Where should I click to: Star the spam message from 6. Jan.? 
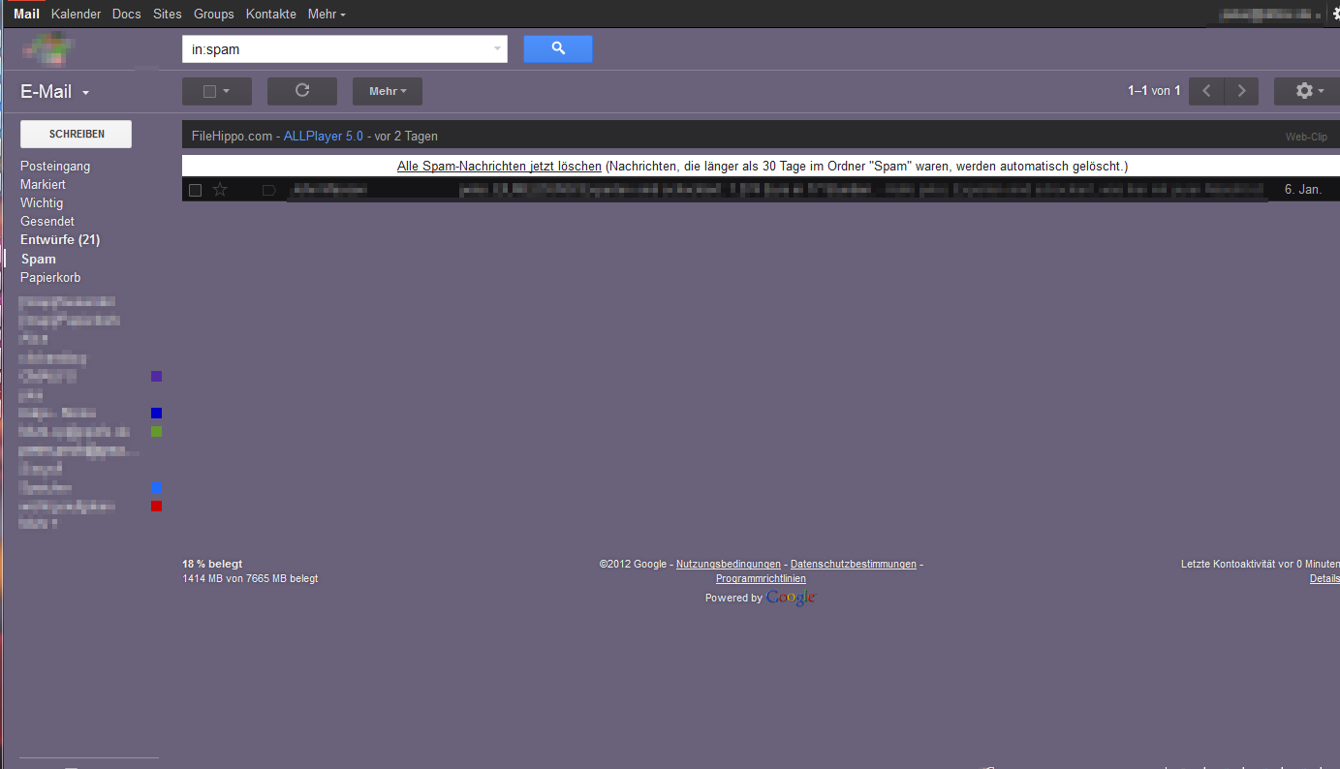[220, 190]
